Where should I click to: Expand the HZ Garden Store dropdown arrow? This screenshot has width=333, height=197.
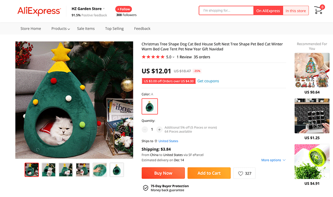pos(104,9)
